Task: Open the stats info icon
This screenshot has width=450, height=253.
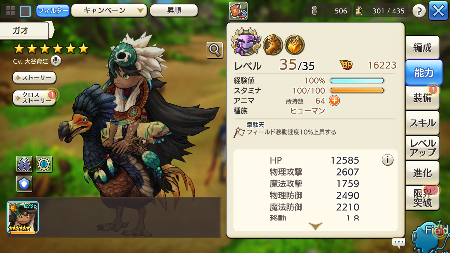Action: click(x=388, y=160)
